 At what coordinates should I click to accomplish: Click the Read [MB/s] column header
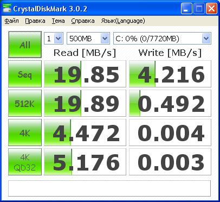pos(85,53)
